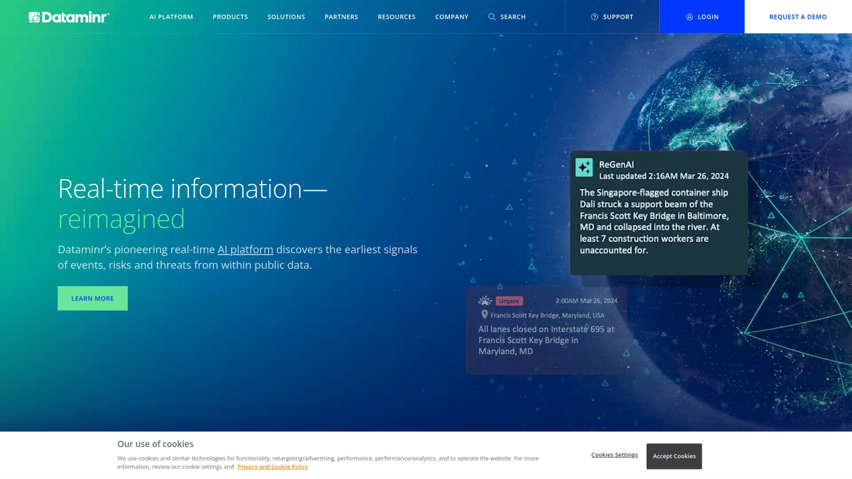Follow the AI platform hyperlink
The image size is (852, 479).
(245, 249)
